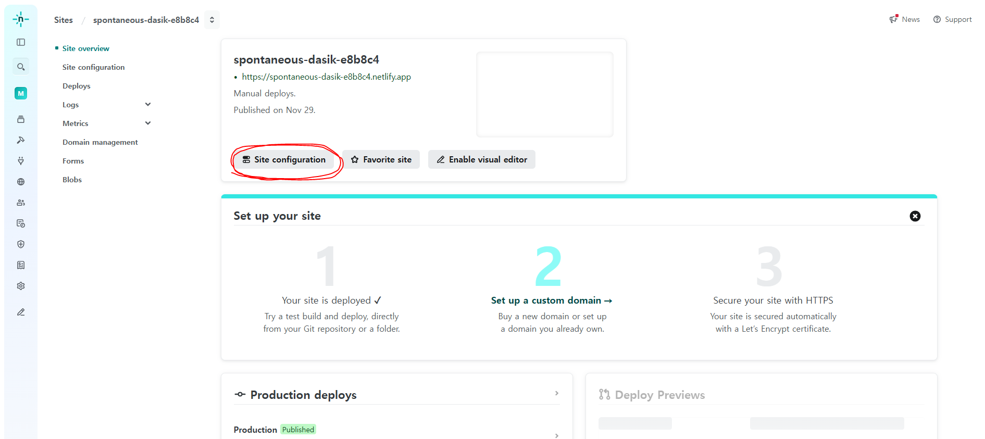Viewport: 985px width, 439px height.
Task: Click the pencil edit icon in sidebar
Action: point(21,312)
